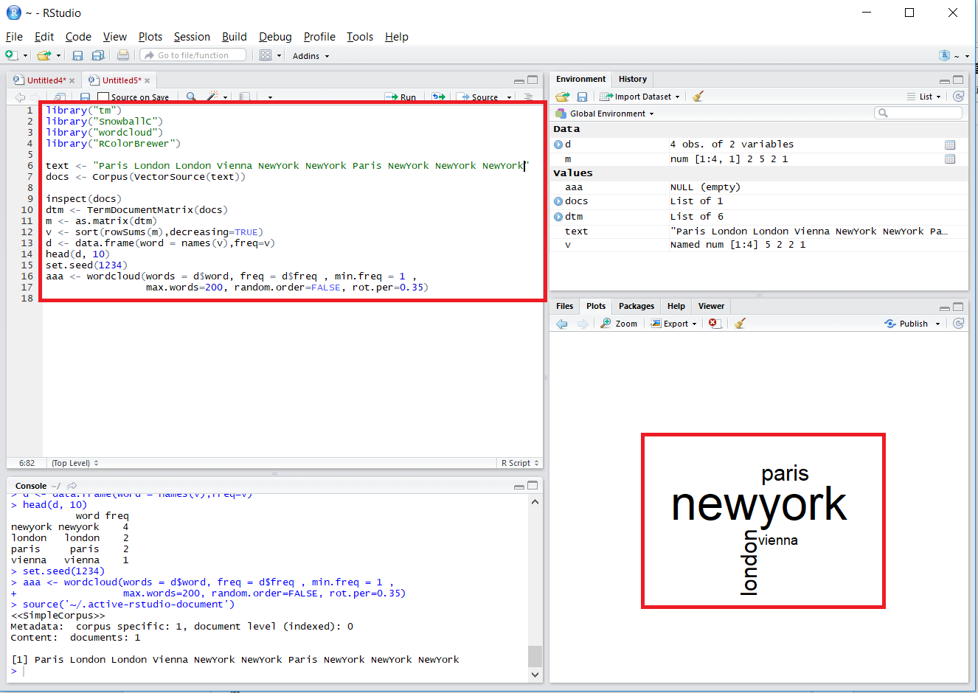This screenshot has height=693, width=978.
Task: Open the Session menu
Action: 192,37
